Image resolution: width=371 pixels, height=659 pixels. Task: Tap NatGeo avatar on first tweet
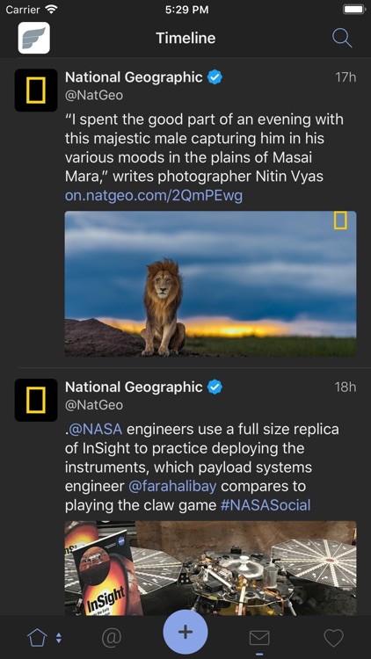coord(36,91)
